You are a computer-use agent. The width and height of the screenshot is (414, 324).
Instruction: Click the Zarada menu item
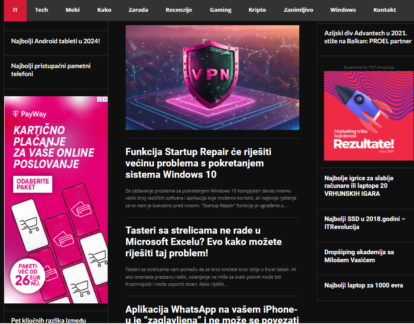(x=138, y=10)
